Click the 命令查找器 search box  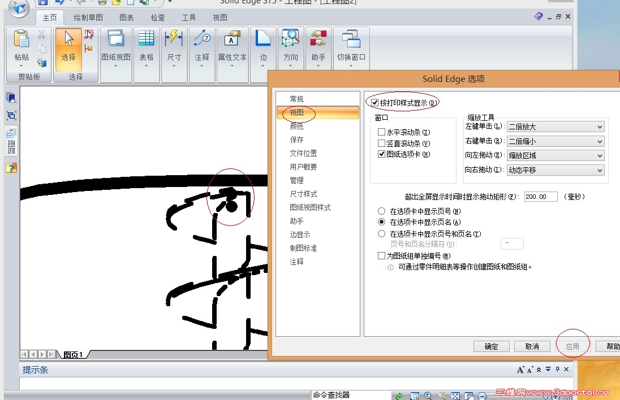[x=351, y=395]
